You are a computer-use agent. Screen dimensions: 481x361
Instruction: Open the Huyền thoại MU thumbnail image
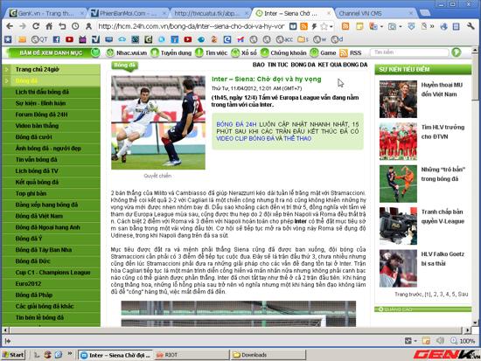[x=398, y=99]
